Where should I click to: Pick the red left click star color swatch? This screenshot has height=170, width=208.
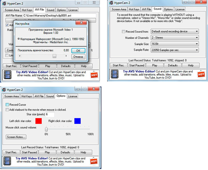coord(38,121)
